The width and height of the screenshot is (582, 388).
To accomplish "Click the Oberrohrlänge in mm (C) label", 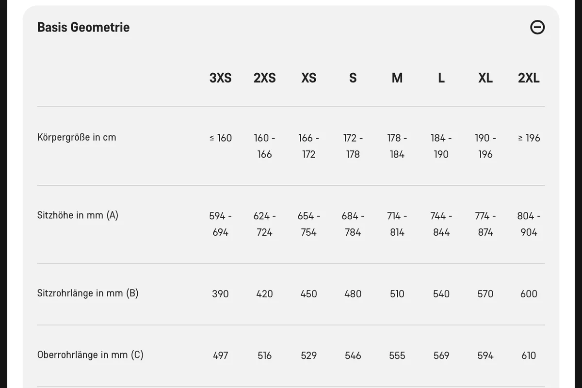I will pos(90,355).
